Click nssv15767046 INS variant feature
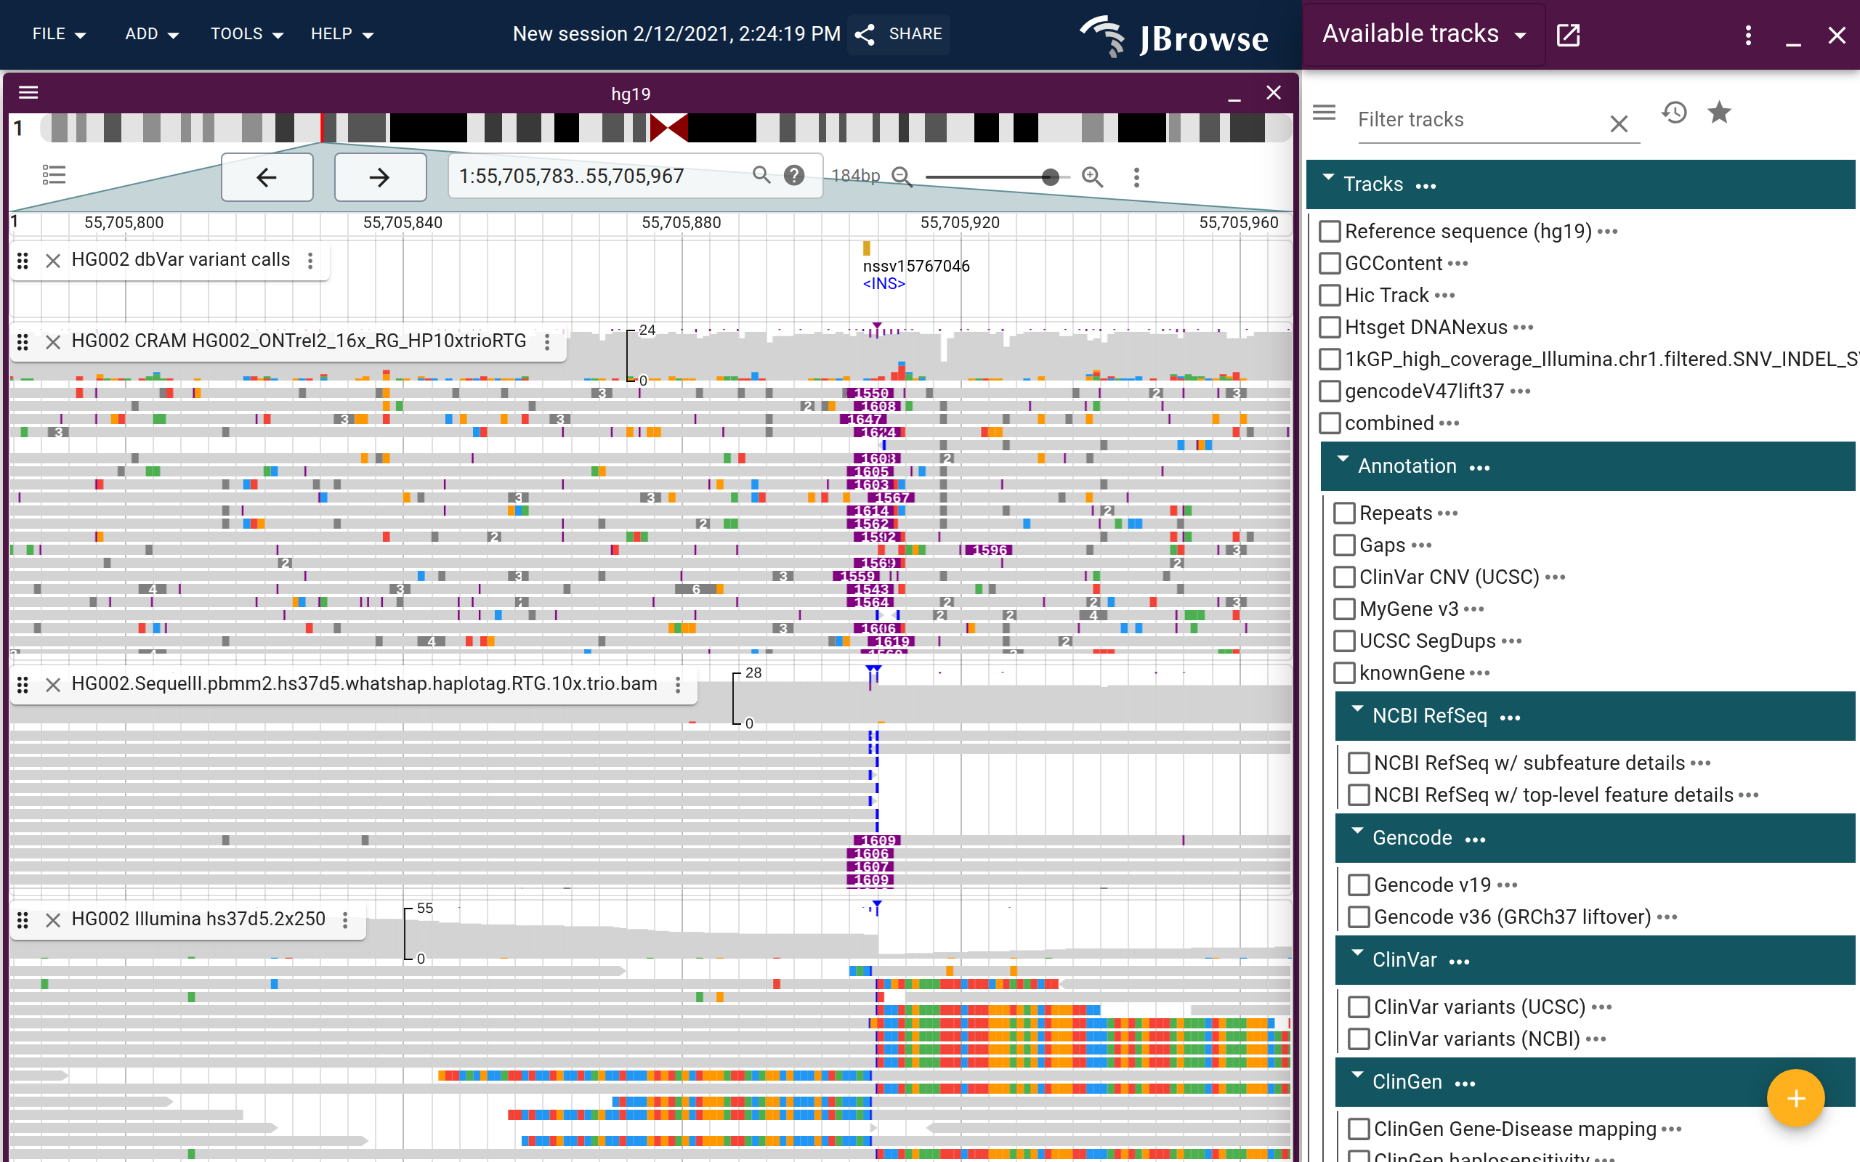The height and width of the screenshot is (1162, 1860). click(866, 248)
